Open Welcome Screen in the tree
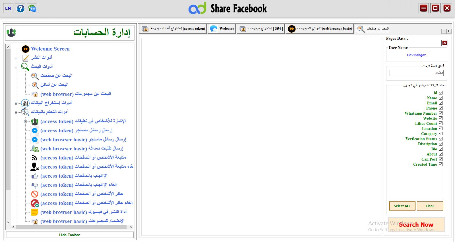Viewport: 455px width, 244px height. [50, 49]
